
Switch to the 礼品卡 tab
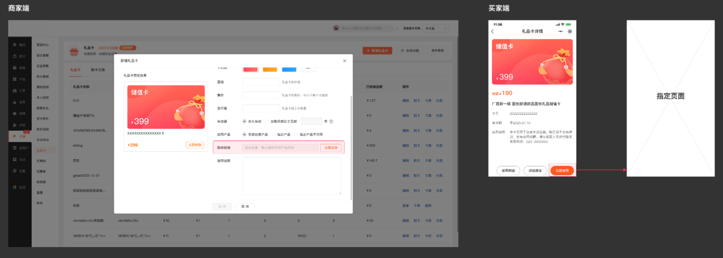75,70
